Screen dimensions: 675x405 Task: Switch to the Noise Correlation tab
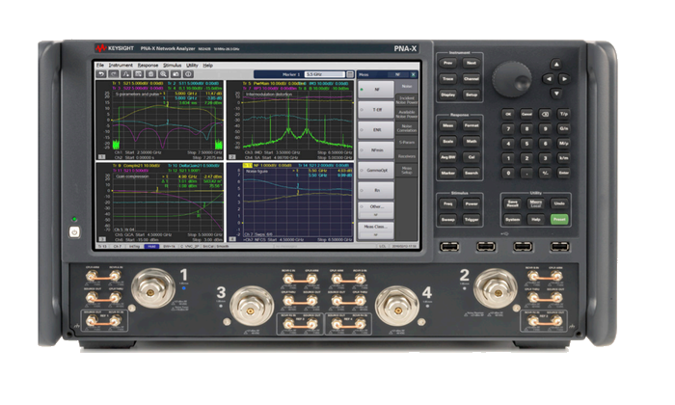click(406, 128)
